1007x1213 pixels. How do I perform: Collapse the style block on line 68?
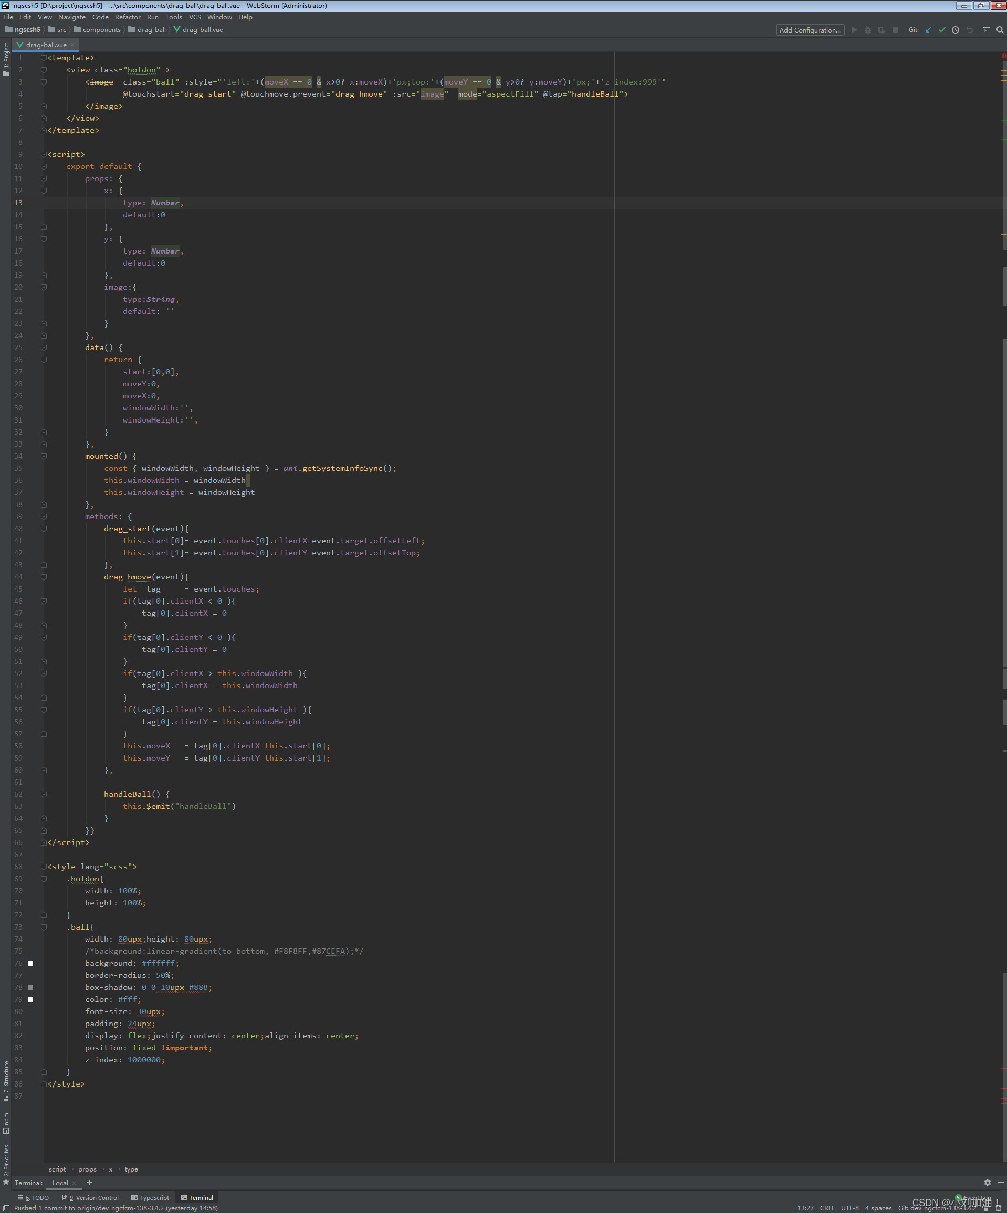(x=44, y=867)
